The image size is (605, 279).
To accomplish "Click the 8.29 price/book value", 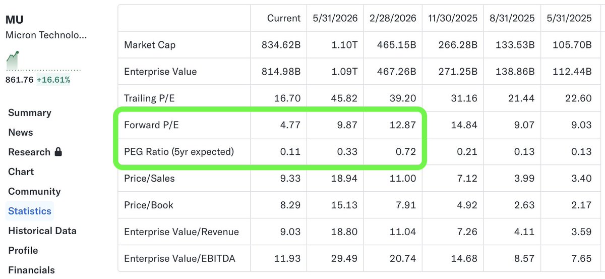I will click(x=290, y=205).
